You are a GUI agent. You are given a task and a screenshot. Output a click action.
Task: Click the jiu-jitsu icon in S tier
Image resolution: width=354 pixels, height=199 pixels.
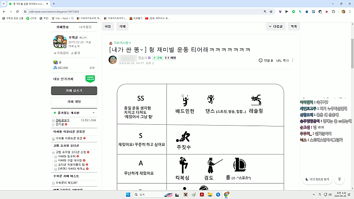183,136
